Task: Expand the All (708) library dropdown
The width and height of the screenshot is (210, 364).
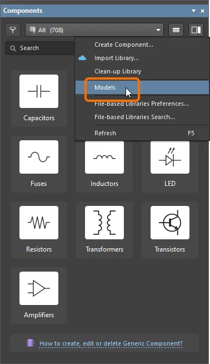Action: coord(94,30)
